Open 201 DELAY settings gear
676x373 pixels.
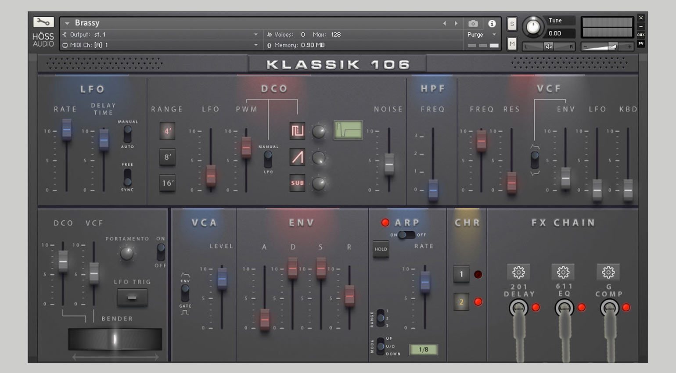(518, 272)
